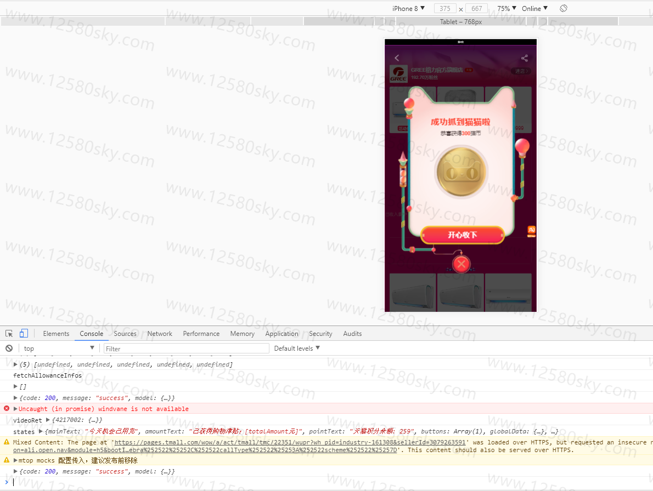This screenshot has width=653, height=491.
Task: Tap the last air conditioner thumbnail at bottom
Action: 509,292
